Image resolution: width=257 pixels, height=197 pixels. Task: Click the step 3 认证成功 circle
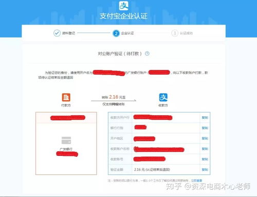(x=175, y=33)
